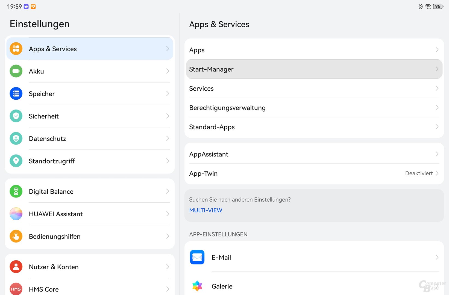Screen dimensions: 449x295
Task: Expand the Apps row chevron
Action: click(437, 50)
